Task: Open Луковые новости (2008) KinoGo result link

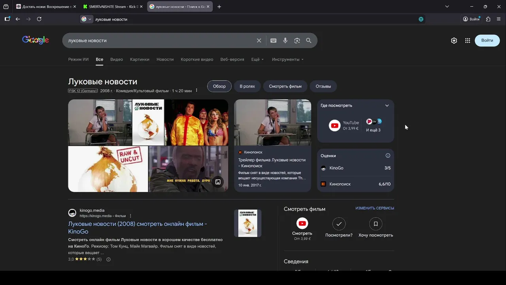Action: [138, 228]
